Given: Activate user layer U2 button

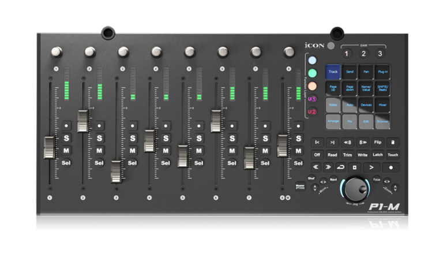Looking at the screenshot, I should point(312,112).
